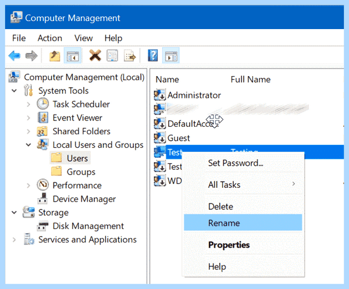The width and height of the screenshot is (349, 289).
Task: Click the Shared Folders icon
Action: (x=42, y=131)
